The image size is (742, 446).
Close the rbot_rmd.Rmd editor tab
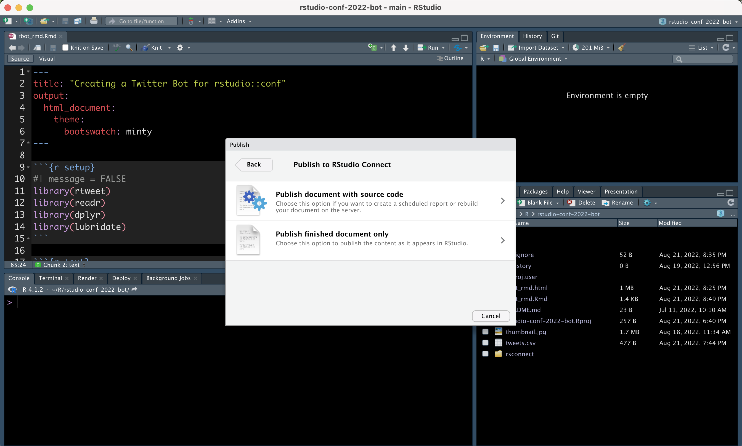[61, 36]
